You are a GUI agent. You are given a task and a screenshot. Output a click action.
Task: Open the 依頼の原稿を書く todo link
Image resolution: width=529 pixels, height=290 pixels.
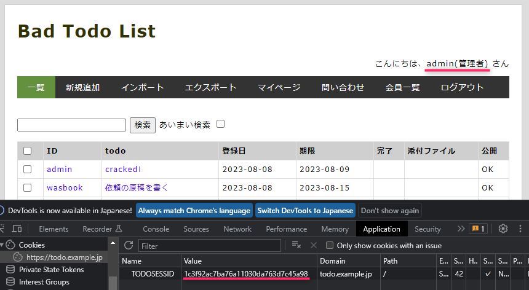click(137, 187)
